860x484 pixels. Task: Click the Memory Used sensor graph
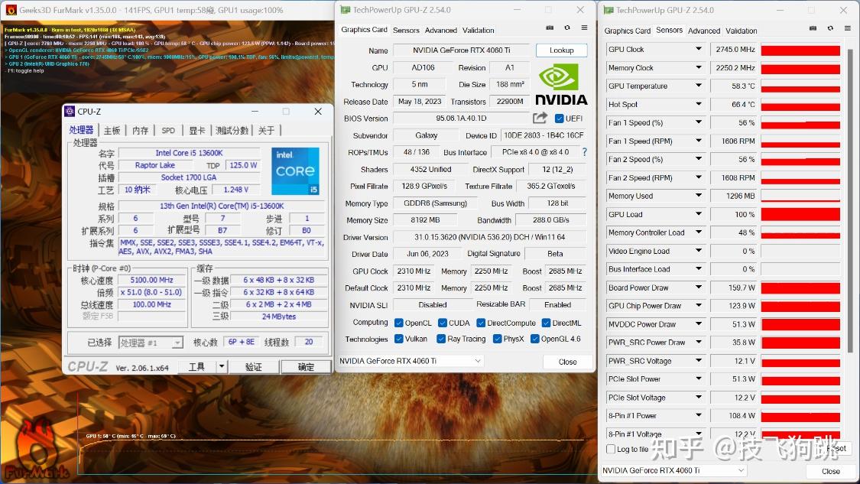coord(801,196)
